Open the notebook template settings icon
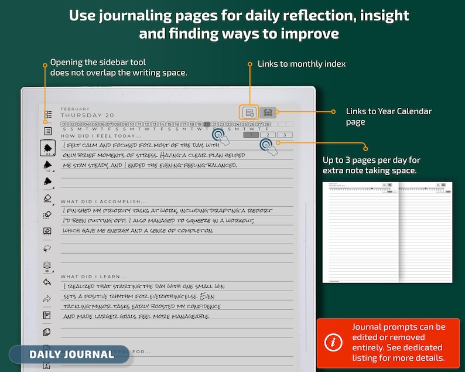The width and height of the screenshot is (465, 372). click(47, 315)
